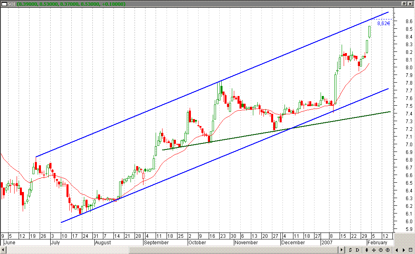Screen dimensions: 415x254
Task: Close the SOI chart window
Action: pyautogui.click(x=410, y=4)
